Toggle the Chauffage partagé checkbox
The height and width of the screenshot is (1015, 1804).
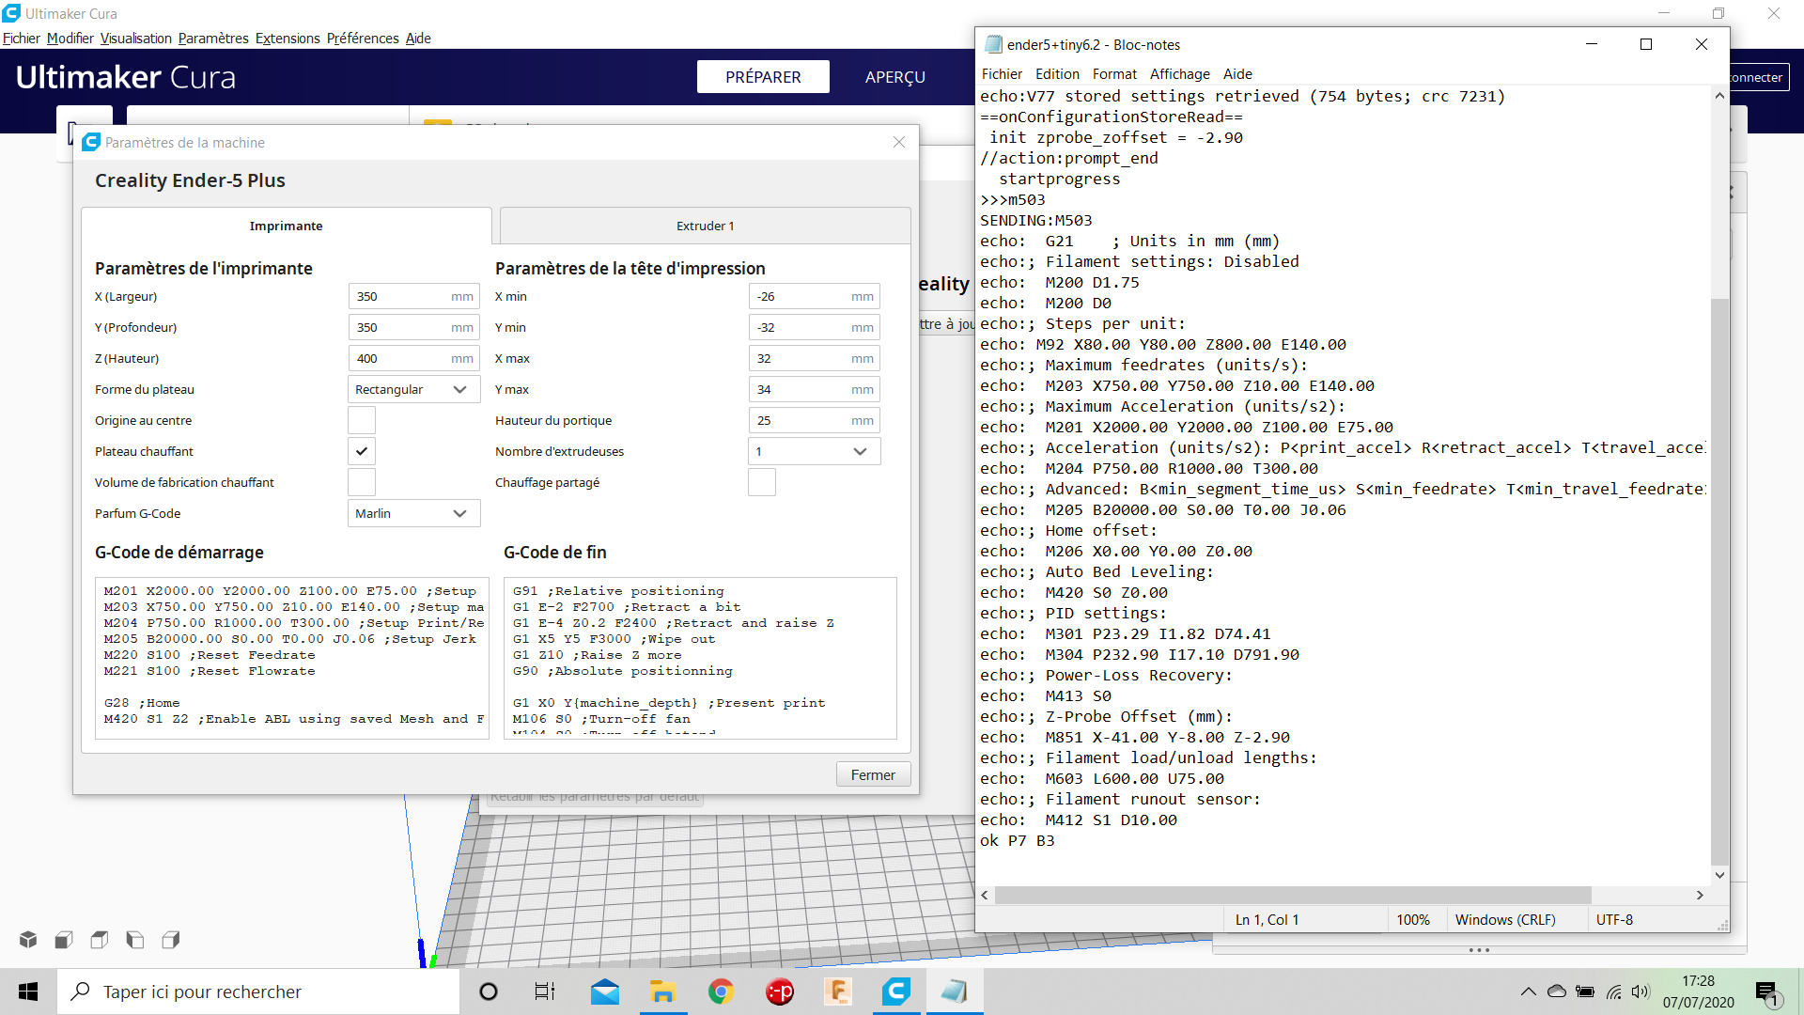coord(762,482)
